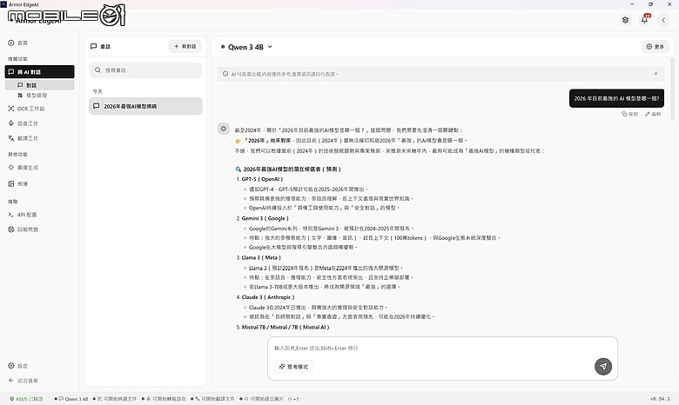Click the info icon in disclaimer banner

(225, 74)
